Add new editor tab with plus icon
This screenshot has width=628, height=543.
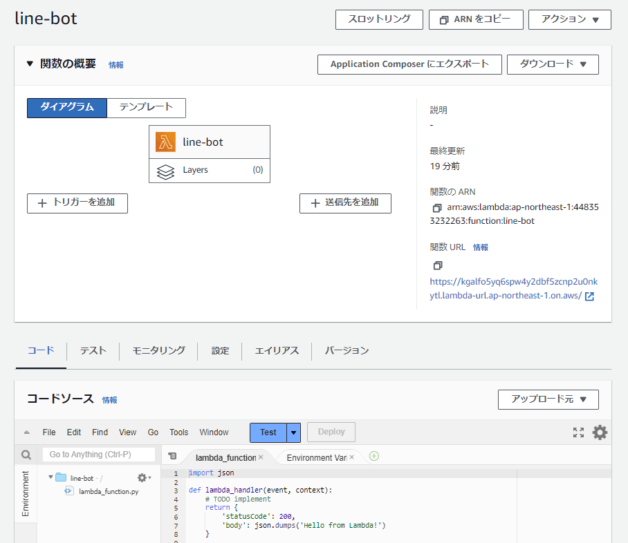click(x=373, y=456)
